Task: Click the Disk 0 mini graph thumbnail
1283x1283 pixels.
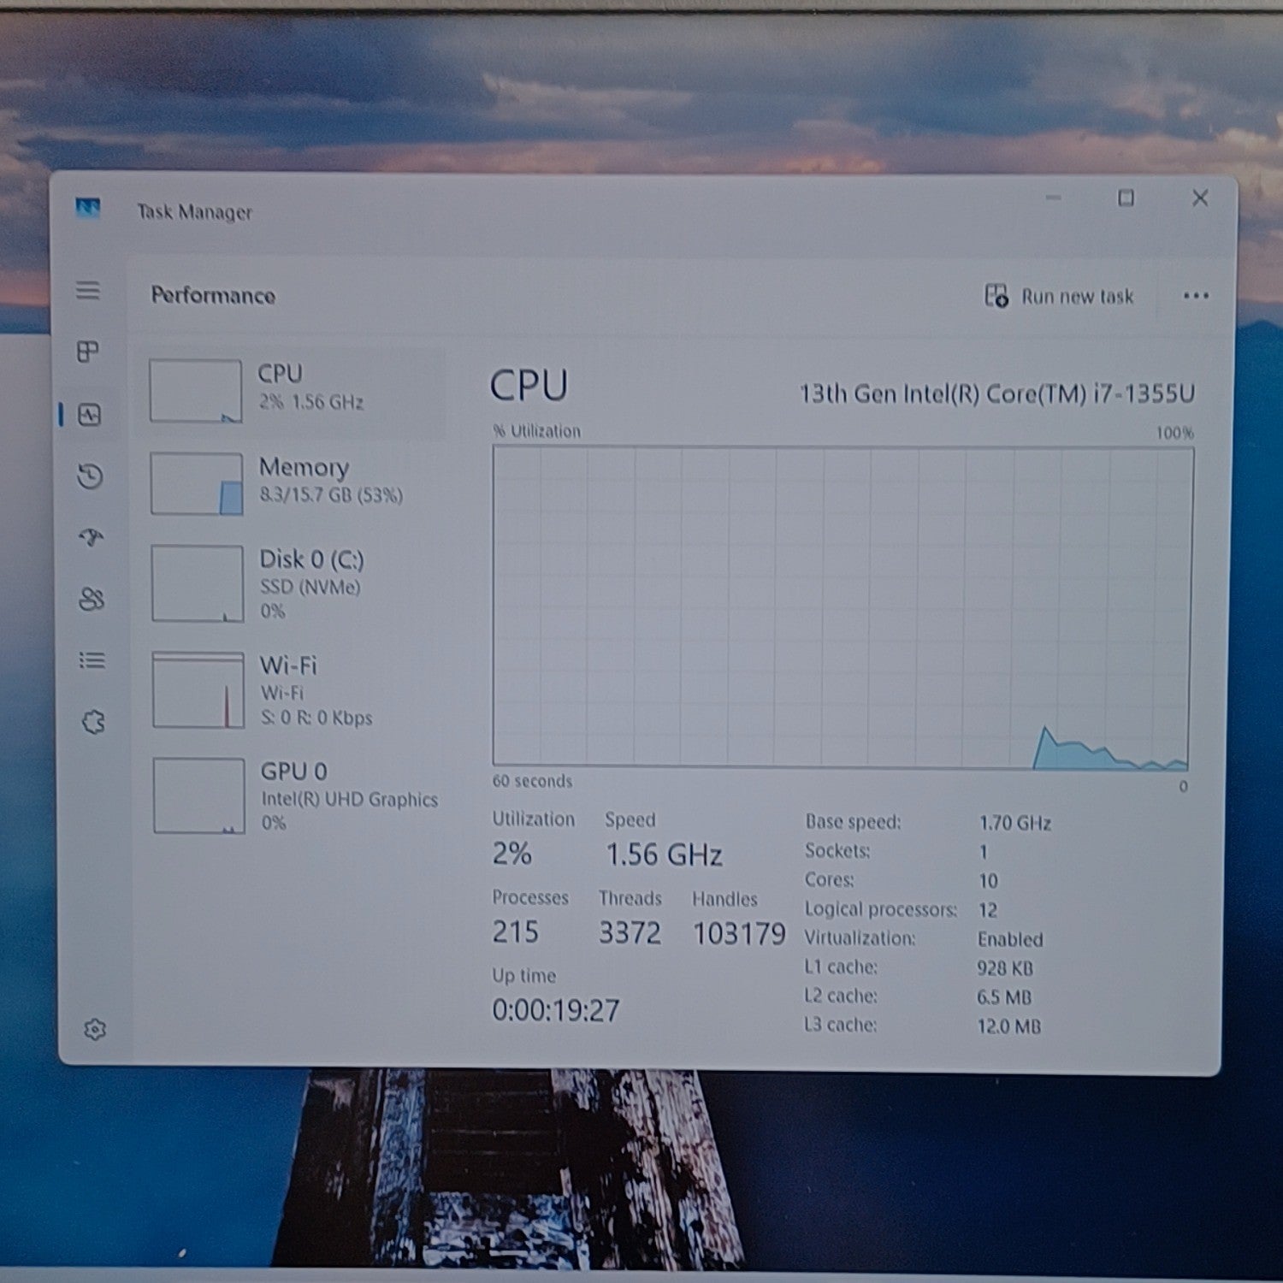Action: click(198, 584)
